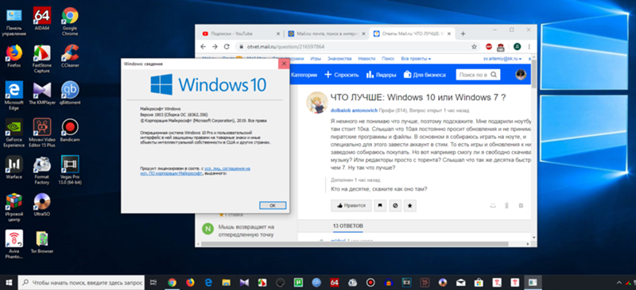Screen dimensions: 636x290
Task: Click Спросить to ask a question
Action: tap(342, 75)
